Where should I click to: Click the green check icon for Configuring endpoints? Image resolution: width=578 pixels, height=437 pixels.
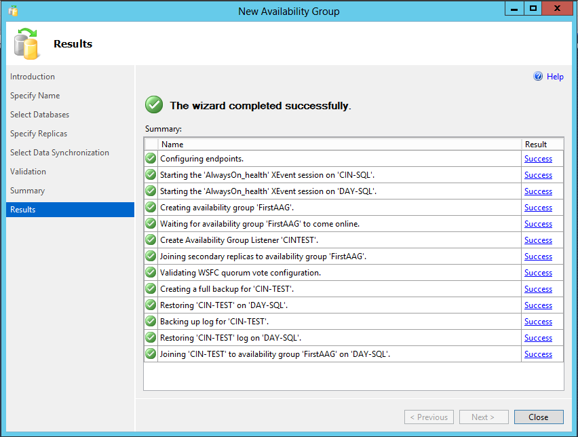151,158
